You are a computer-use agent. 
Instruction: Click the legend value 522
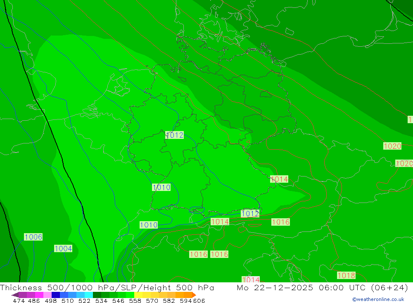85,301
